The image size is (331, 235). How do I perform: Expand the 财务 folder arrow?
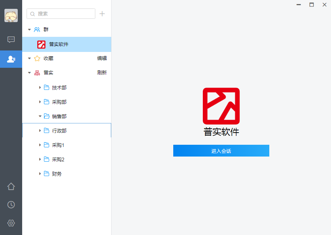pyautogui.click(x=40, y=174)
